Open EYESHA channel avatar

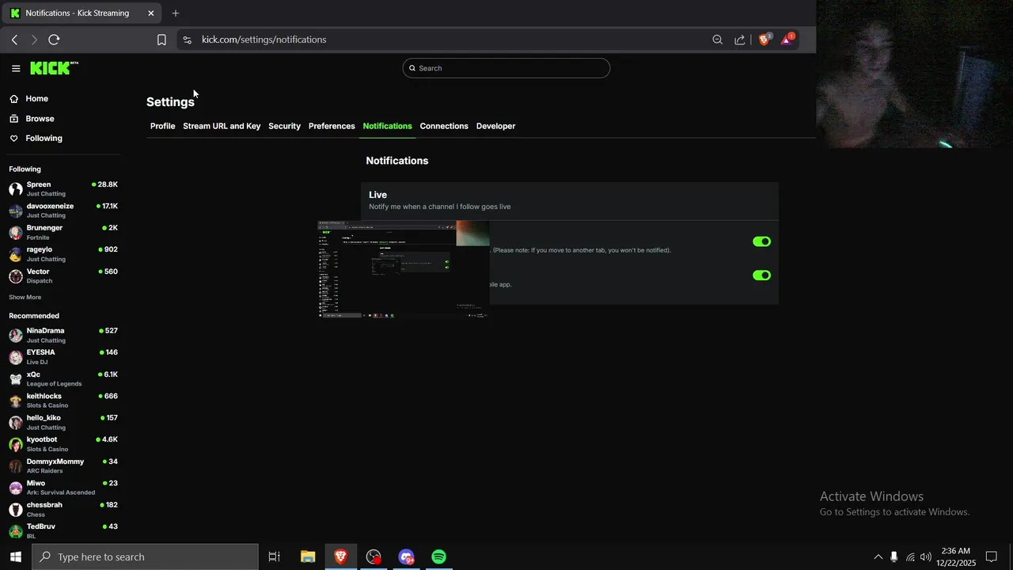[16, 357]
